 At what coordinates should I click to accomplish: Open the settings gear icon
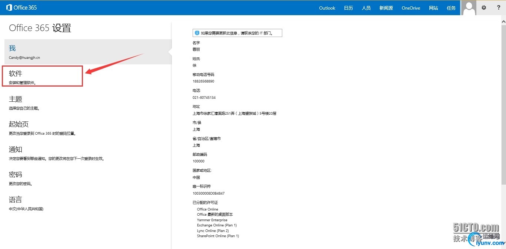click(484, 7)
